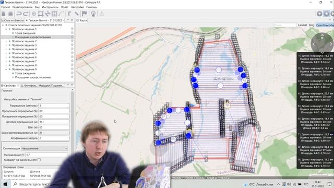Switch map source to OpenStreetMap

(325, 25)
